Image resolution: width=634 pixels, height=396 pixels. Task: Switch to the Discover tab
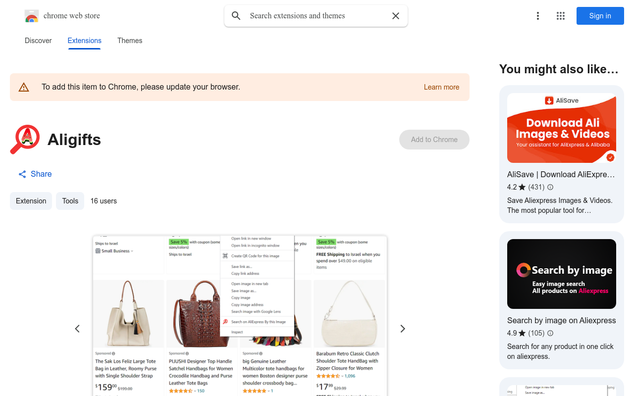tap(38, 41)
